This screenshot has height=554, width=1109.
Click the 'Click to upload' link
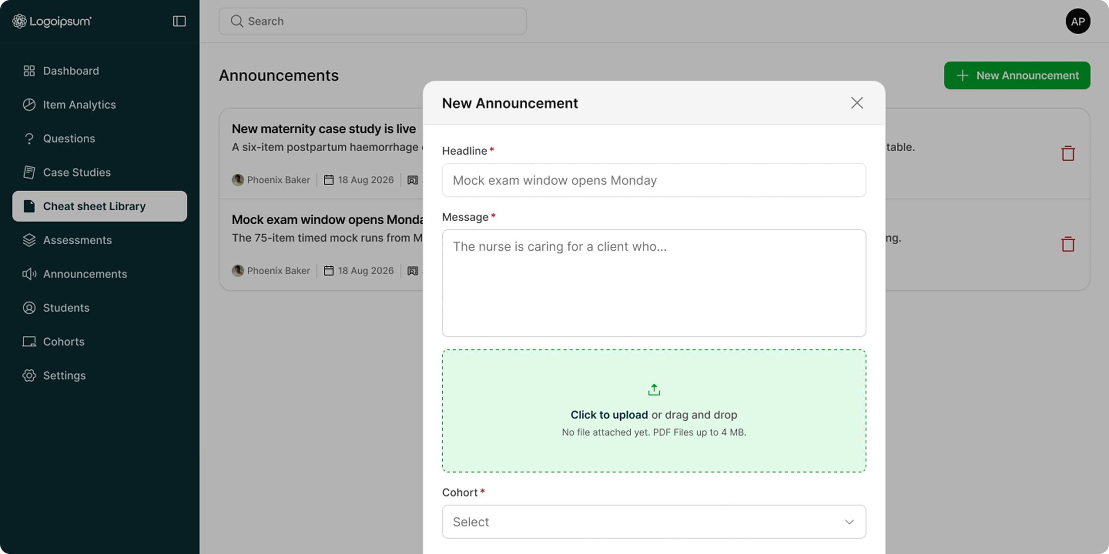coord(609,415)
